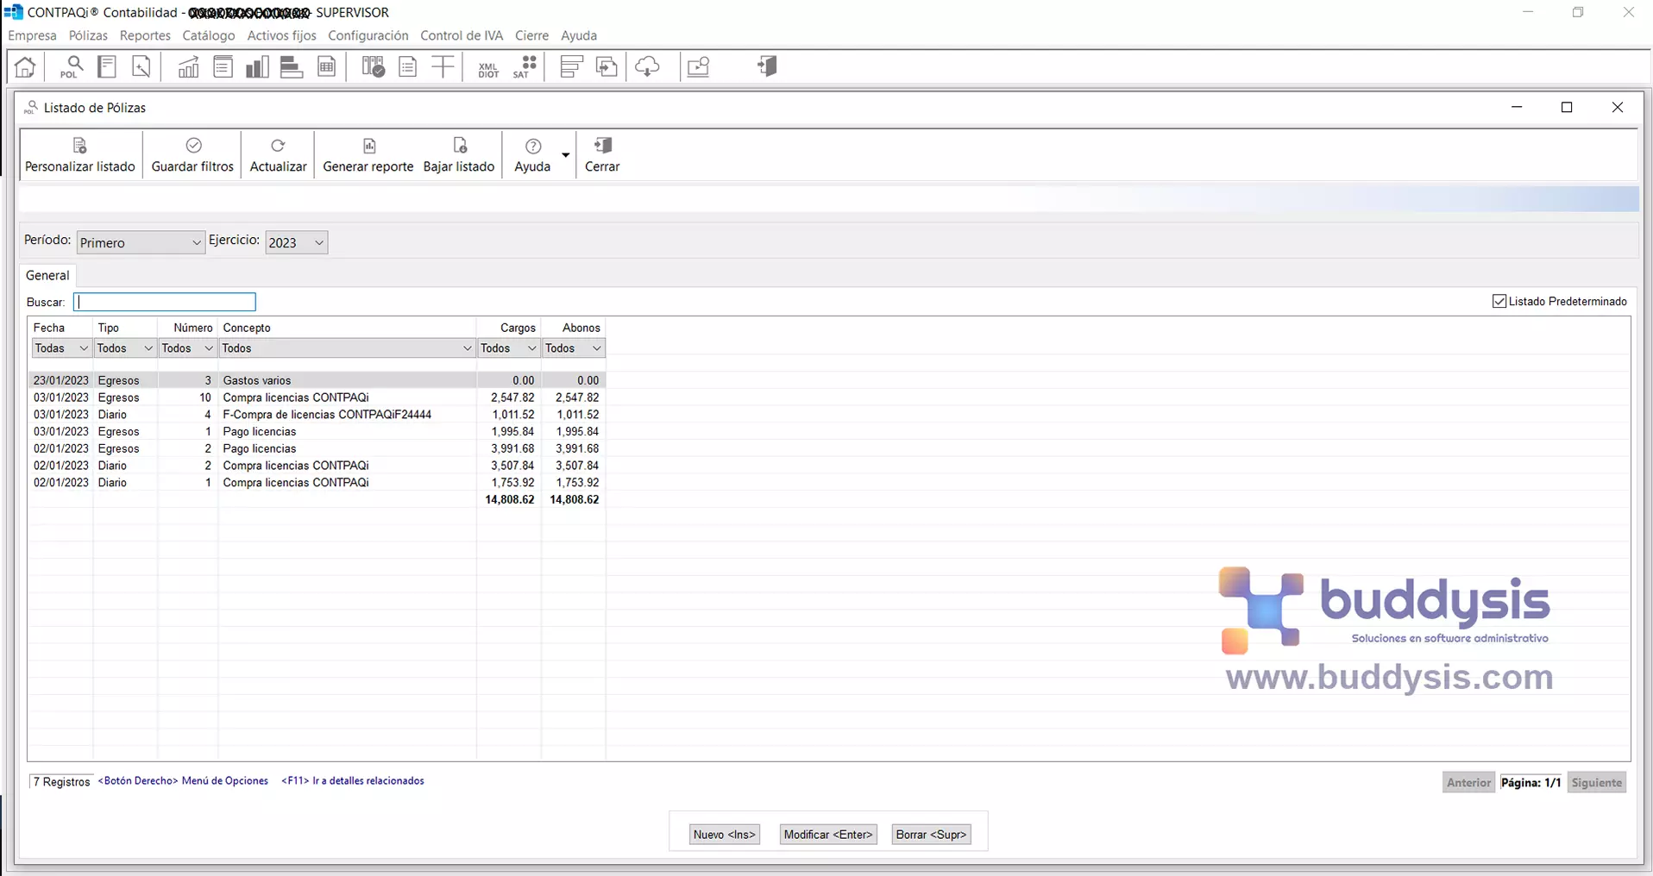
Task: Open the Empresa menu
Action: coord(32,35)
